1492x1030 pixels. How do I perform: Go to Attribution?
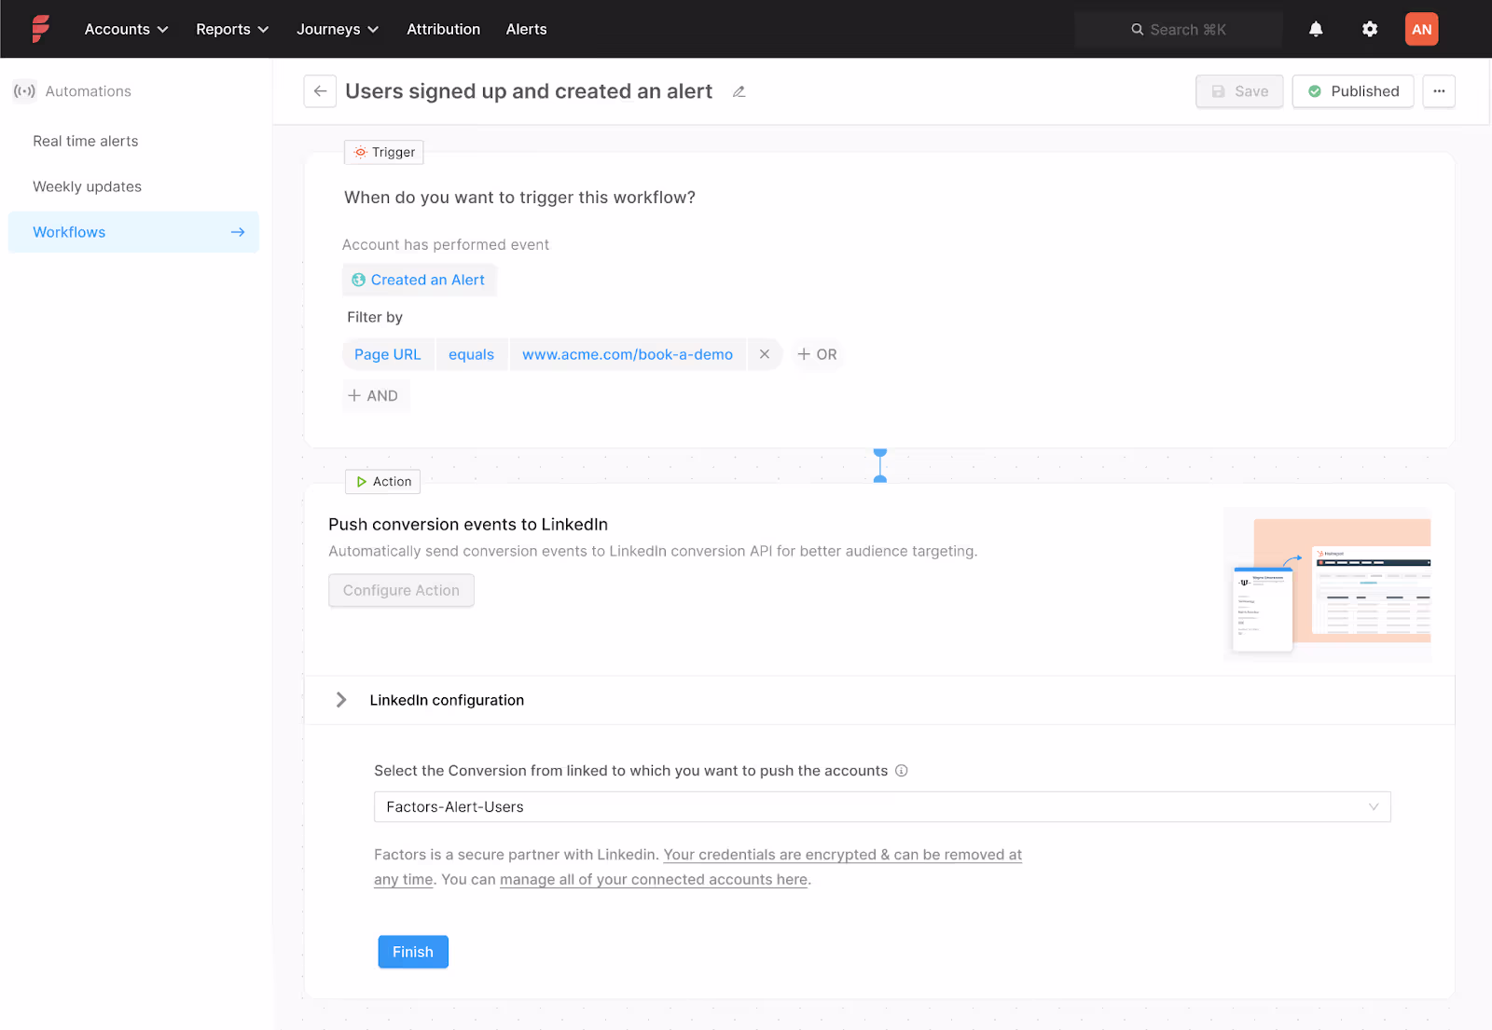(443, 29)
